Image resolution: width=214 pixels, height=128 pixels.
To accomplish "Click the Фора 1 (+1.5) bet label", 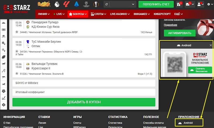I will point(145,74).
